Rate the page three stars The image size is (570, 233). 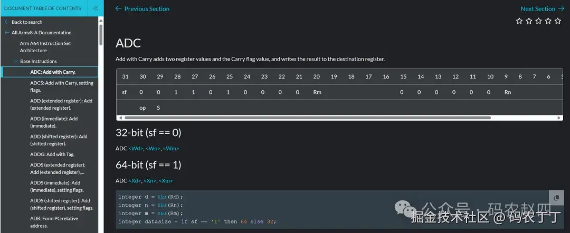(538, 21)
